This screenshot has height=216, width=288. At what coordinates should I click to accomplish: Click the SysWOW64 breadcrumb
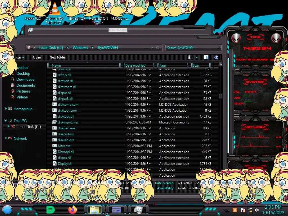tap(108, 48)
